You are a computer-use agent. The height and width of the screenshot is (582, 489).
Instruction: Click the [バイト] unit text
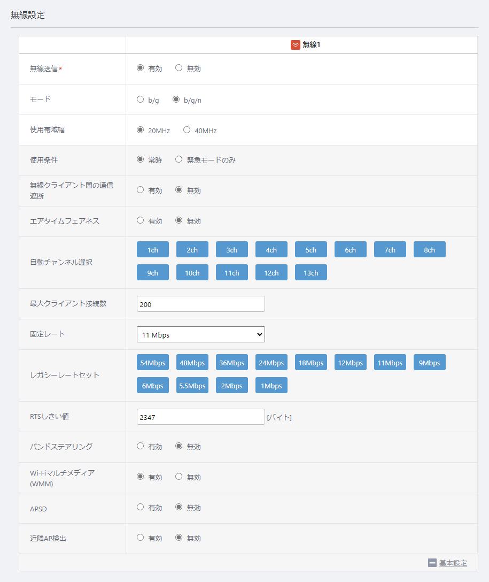[279, 418]
